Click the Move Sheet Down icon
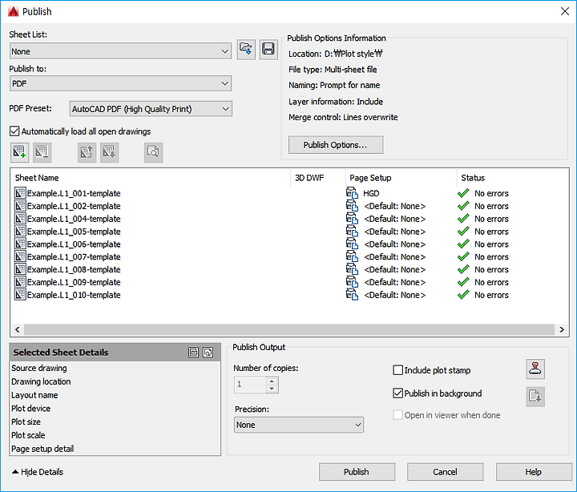The width and height of the screenshot is (577, 492). pyautogui.click(x=109, y=152)
